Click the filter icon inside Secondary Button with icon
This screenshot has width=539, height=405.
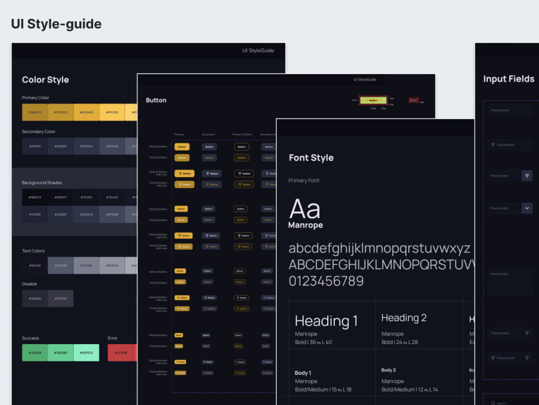tap(207, 174)
